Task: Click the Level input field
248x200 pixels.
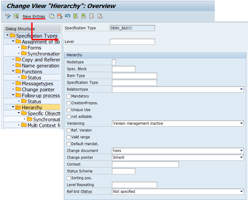Action: [x=132, y=42]
